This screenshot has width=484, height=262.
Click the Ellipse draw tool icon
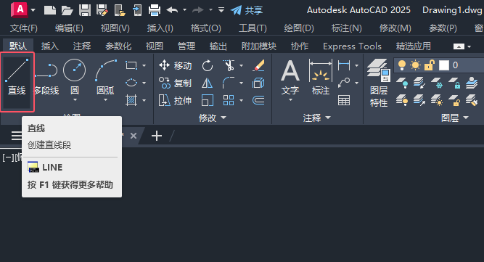(x=131, y=83)
